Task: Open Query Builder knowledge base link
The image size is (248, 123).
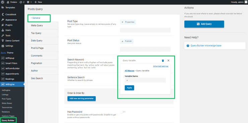Action: 206,46
